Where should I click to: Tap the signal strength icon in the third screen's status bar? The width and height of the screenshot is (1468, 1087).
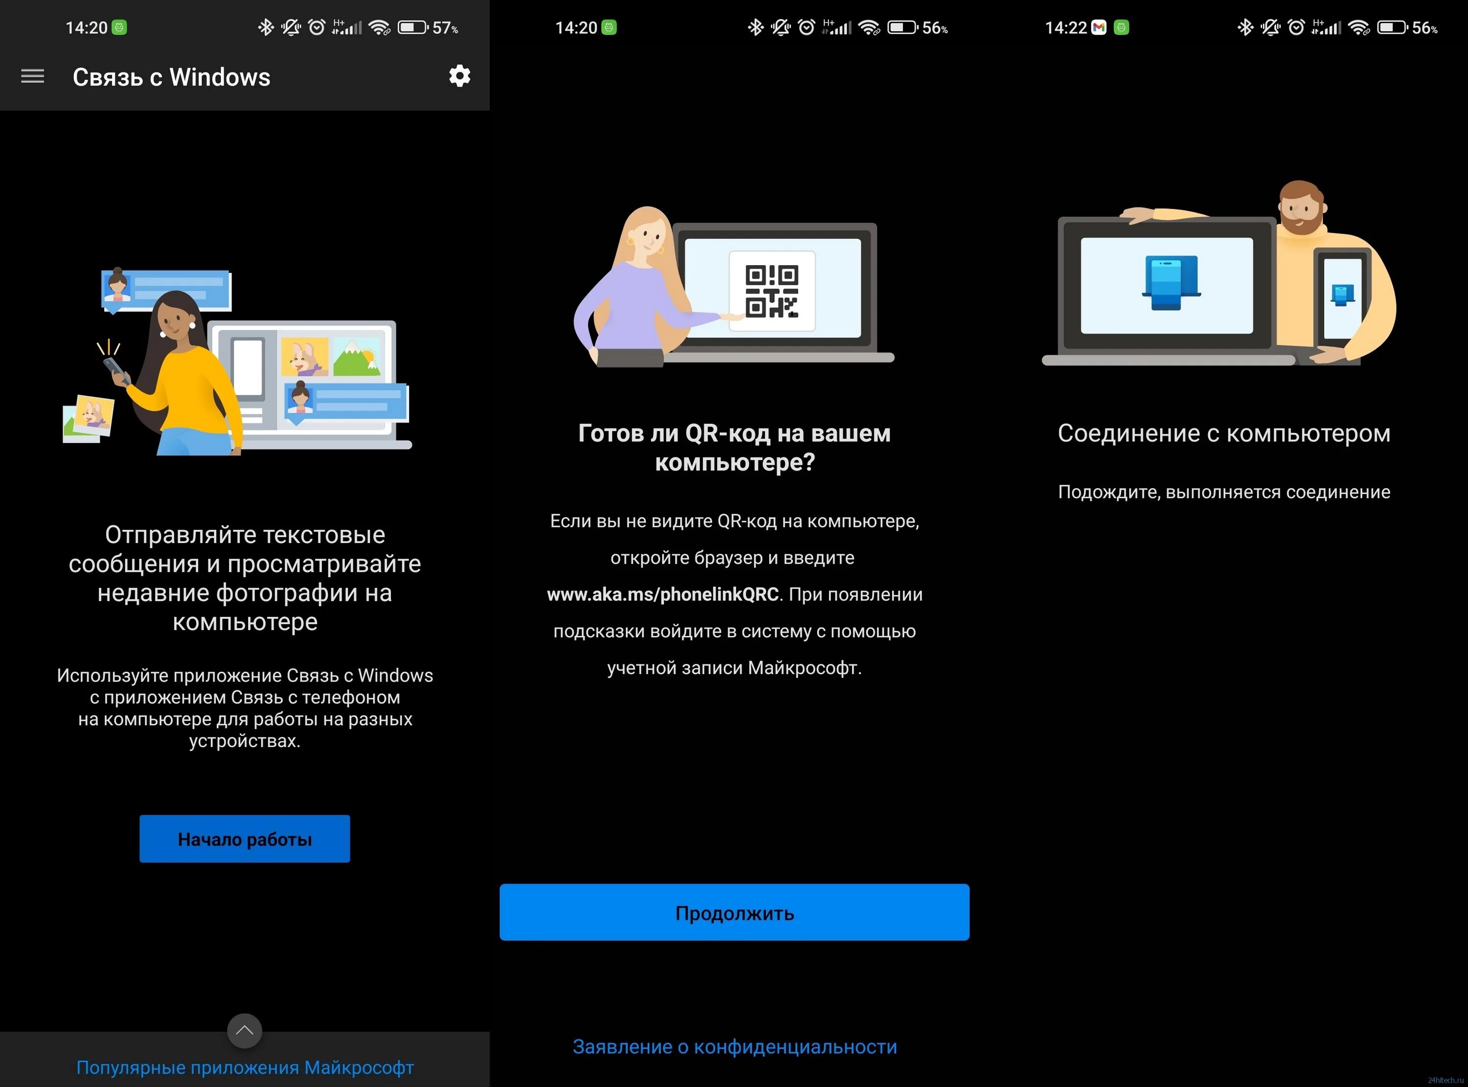pos(1326,27)
